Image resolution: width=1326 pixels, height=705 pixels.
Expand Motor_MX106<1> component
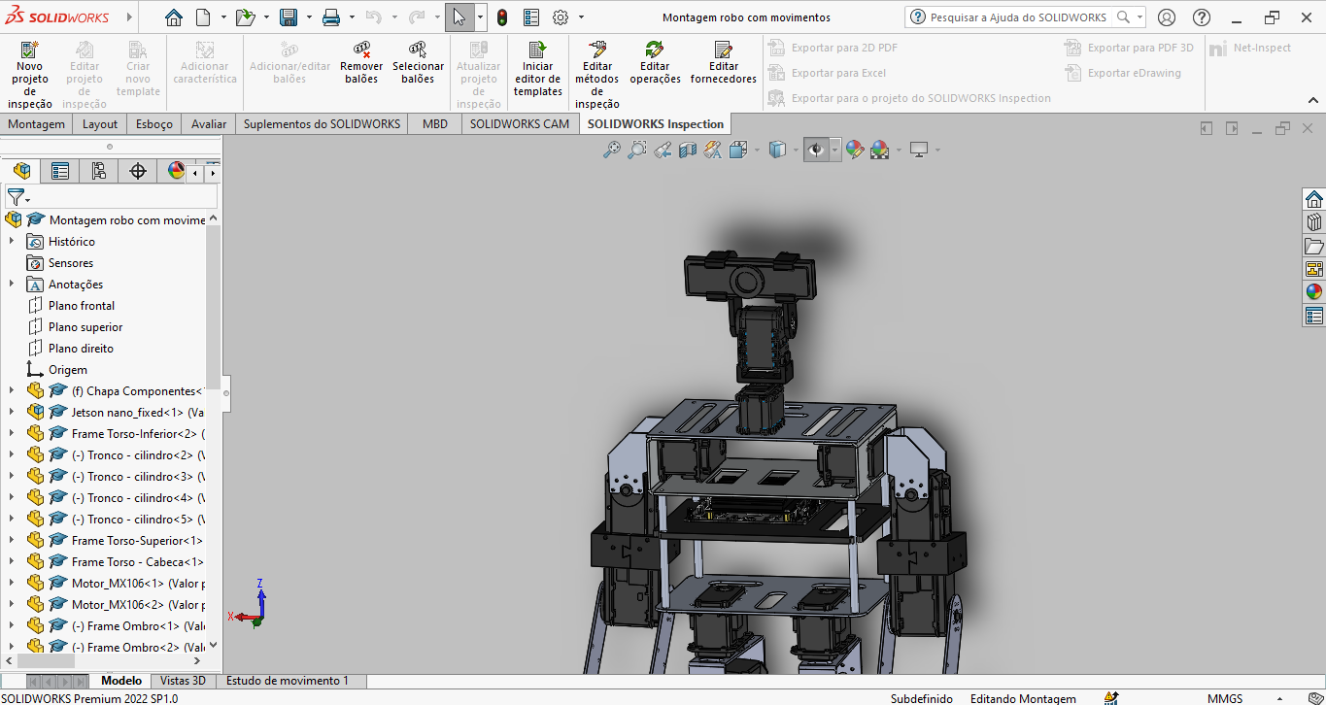pos(12,584)
